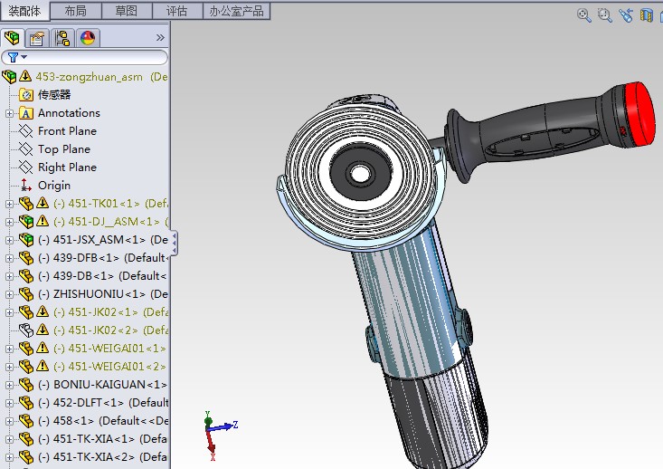This screenshot has height=469, width=663.
Task: Select 451-JSX_ASM<1> in the tree
Action: click(x=103, y=240)
